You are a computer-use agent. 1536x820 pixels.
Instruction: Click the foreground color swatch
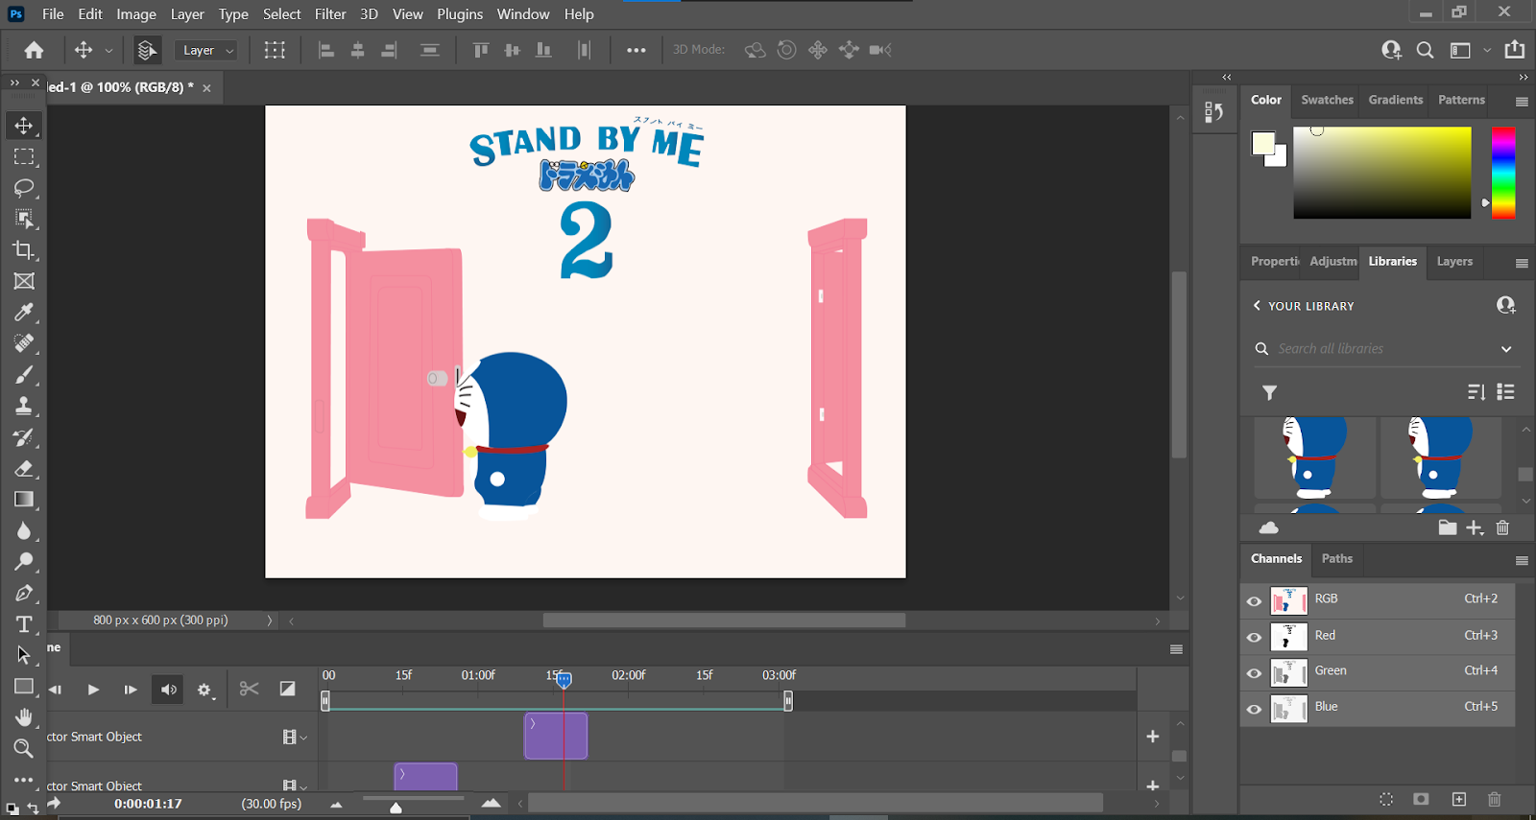[x=1263, y=144]
